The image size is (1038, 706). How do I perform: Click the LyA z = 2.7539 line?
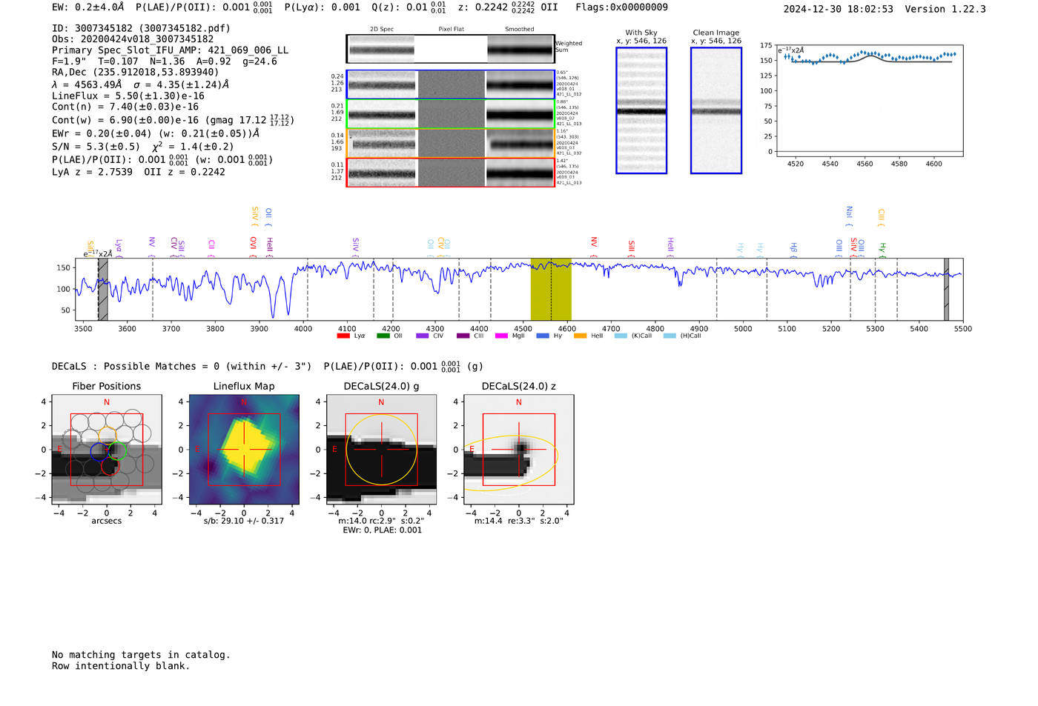pyautogui.click(x=139, y=172)
